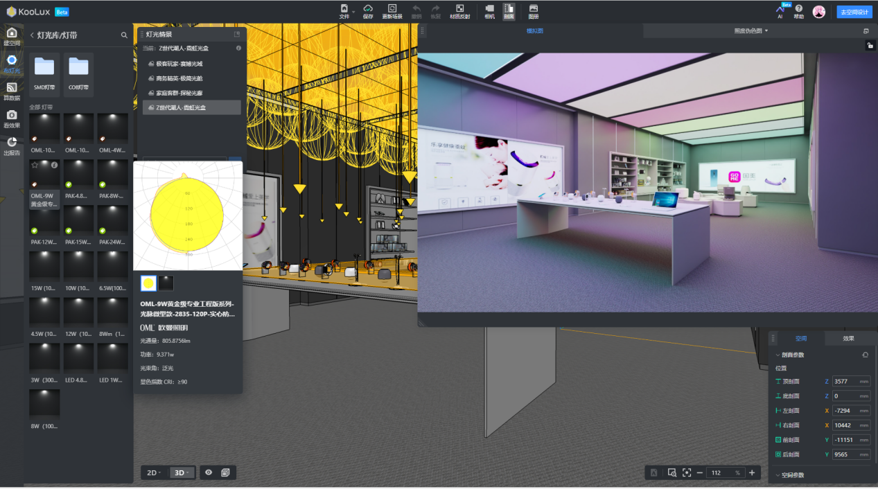Click the search icon in light library
This screenshot has height=489, width=878.
124,35
